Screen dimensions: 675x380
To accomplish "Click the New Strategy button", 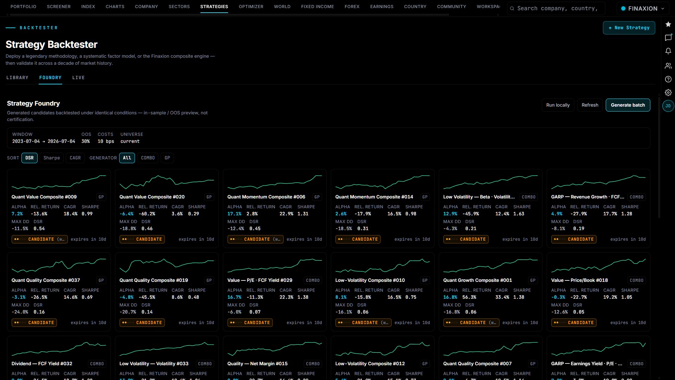I will tap(629, 28).
